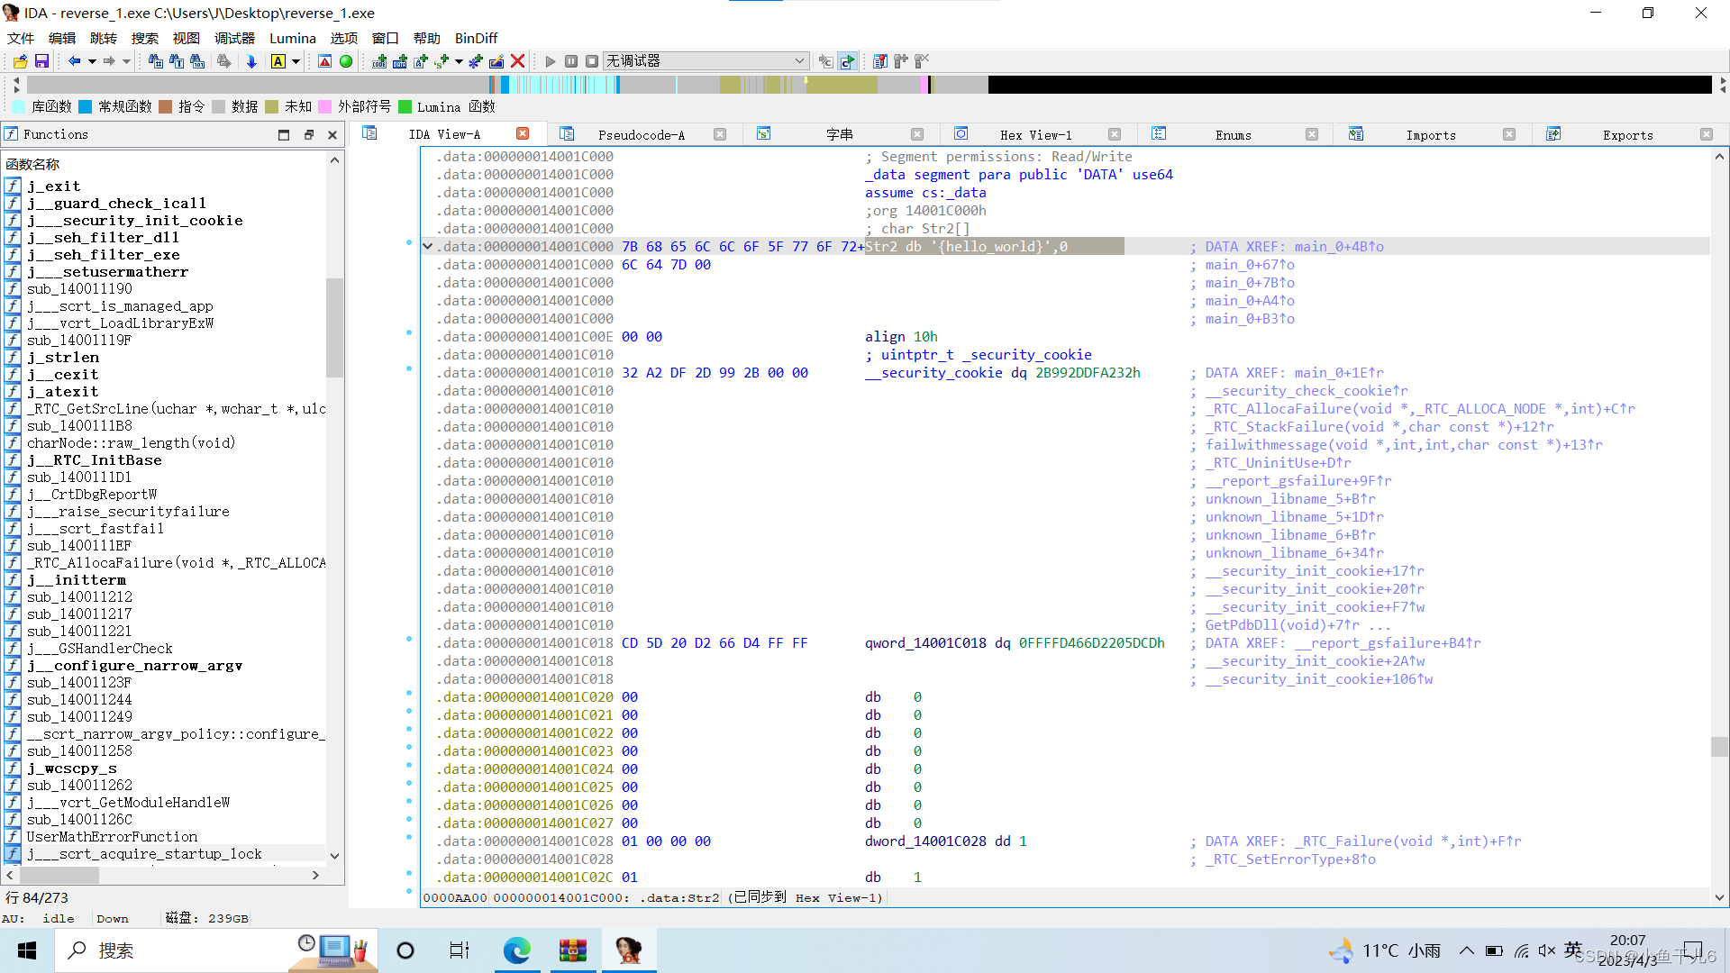1730x973 pixels.
Task: Click the red X delete icon
Action: tap(518, 61)
